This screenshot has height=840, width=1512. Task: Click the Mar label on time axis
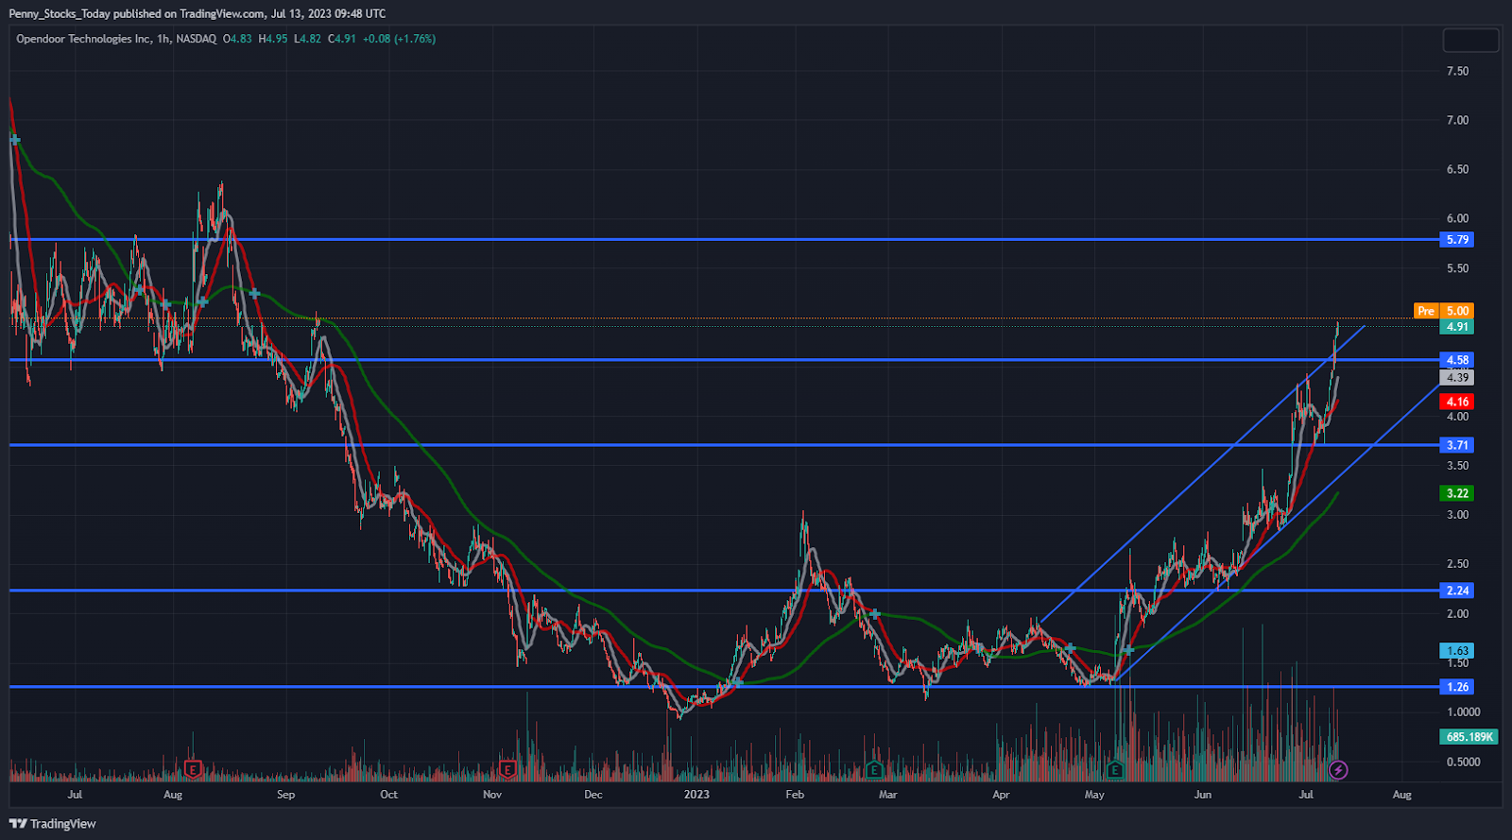(x=888, y=795)
